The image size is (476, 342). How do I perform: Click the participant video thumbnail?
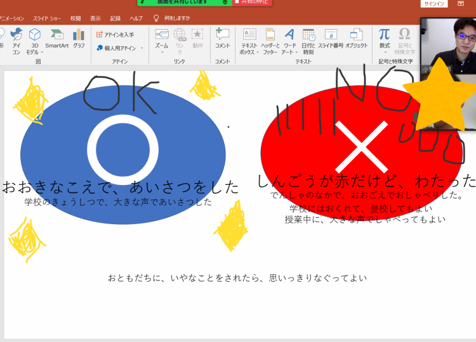point(448,46)
